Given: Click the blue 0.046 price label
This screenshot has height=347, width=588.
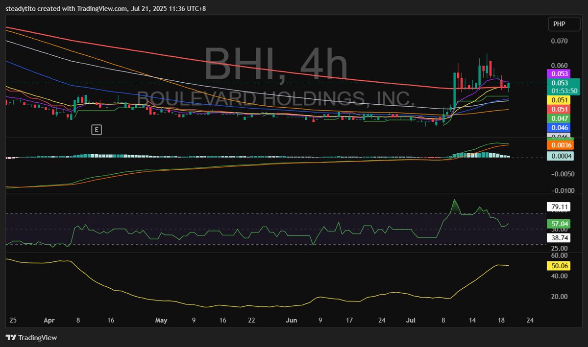Looking at the screenshot, I should click(x=558, y=127).
